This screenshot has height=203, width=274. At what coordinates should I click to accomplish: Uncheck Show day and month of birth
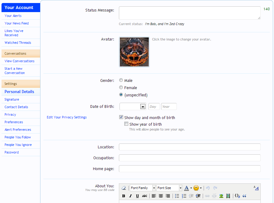pyautogui.click(x=121, y=117)
